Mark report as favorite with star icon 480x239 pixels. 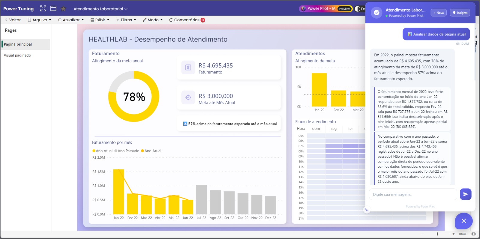[x=63, y=9]
